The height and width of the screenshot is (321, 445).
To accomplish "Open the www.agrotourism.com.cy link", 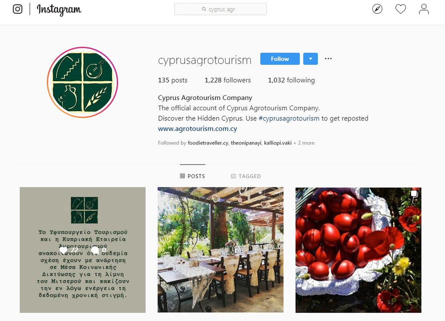I will pos(198,129).
